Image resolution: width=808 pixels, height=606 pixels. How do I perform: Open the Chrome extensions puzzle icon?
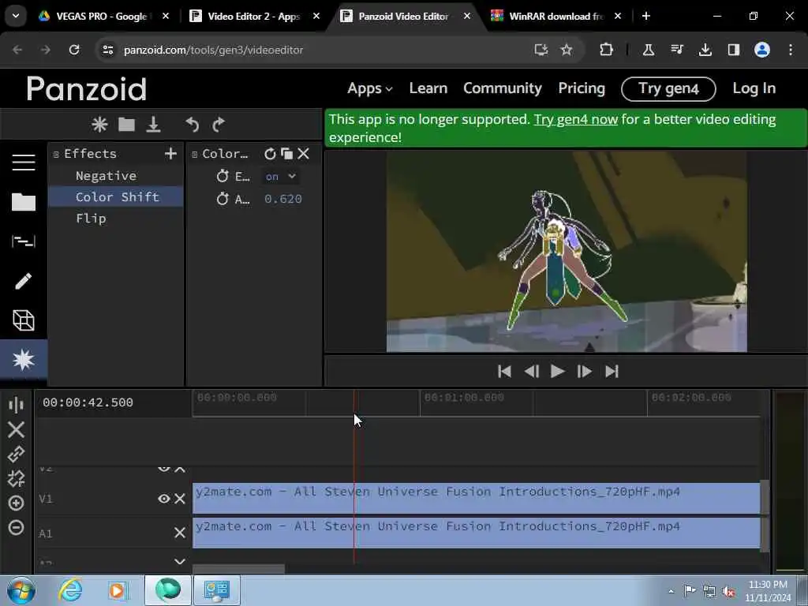(x=607, y=50)
